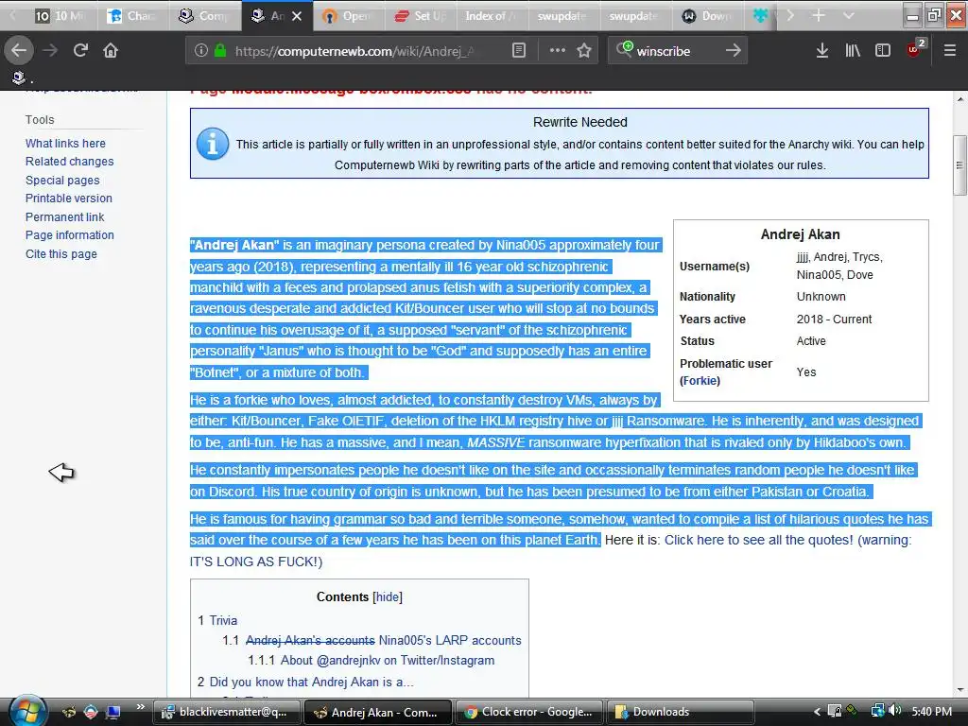Show site information icon in address bar

[200, 50]
